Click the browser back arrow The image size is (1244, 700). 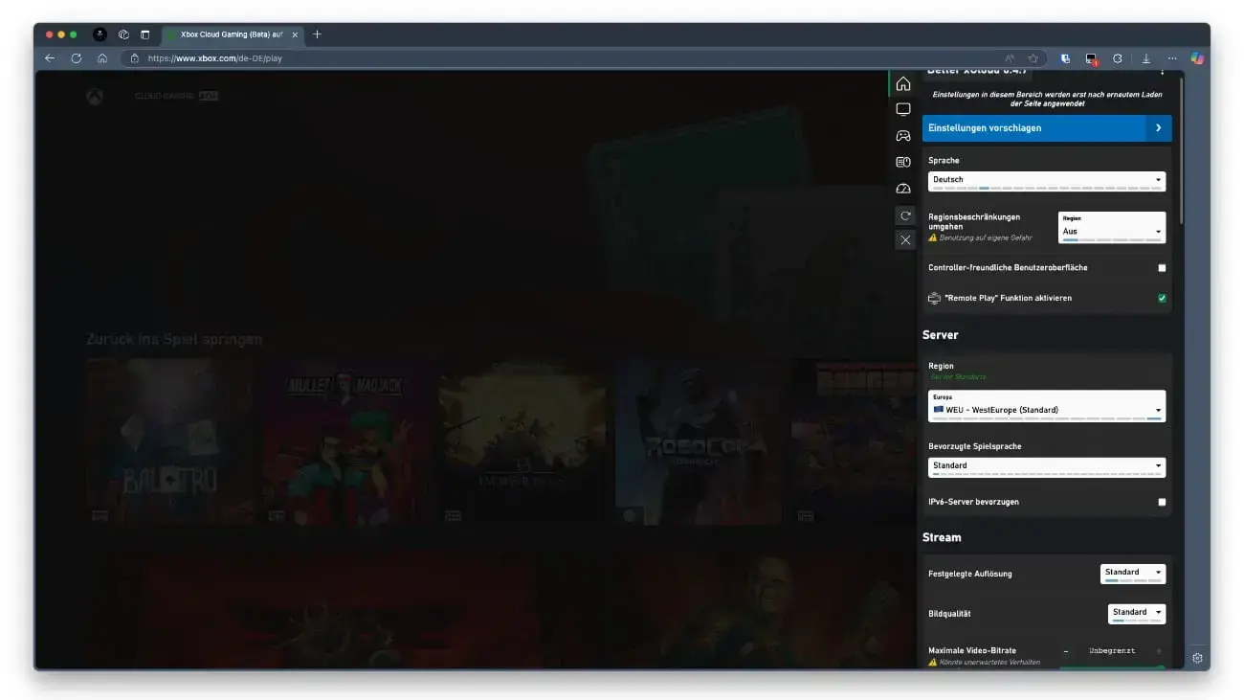point(51,58)
